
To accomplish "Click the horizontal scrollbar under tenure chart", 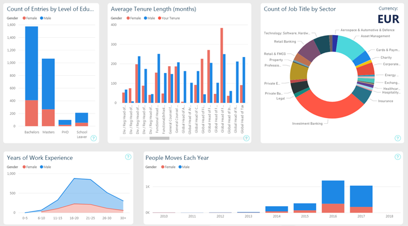I will [159, 138].
